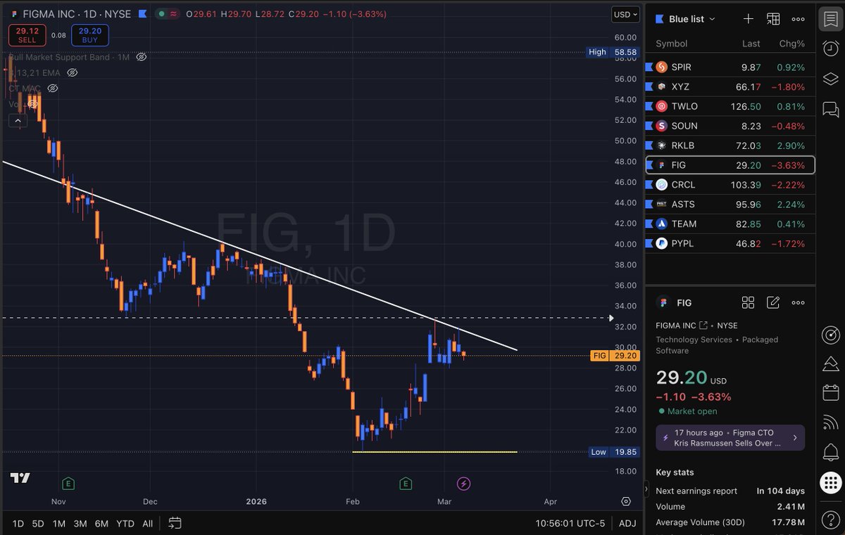
Task: Sort watchlist by Chg% column header
Action: point(791,44)
